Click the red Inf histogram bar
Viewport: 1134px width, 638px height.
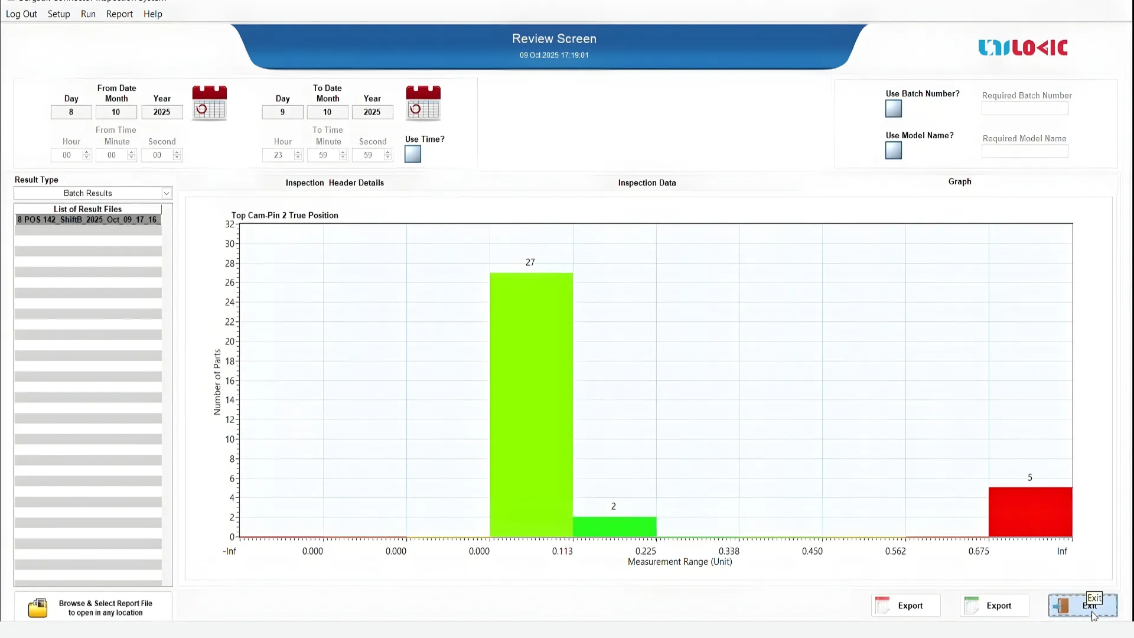click(x=1030, y=512)
